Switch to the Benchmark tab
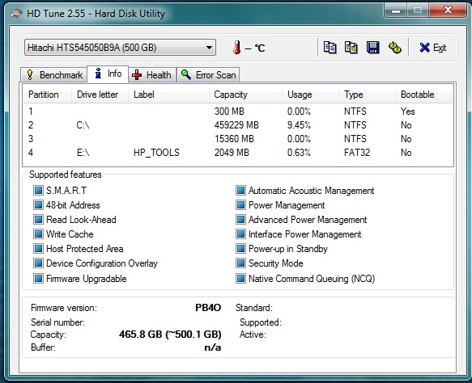The height and width of the screenshot is (383, 472). tap(54, 75)
